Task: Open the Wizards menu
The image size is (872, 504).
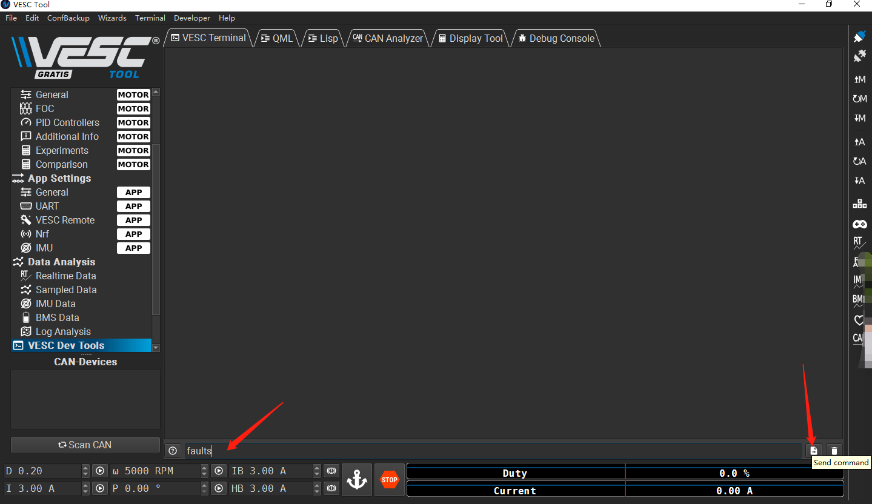Action: (112, 18)
